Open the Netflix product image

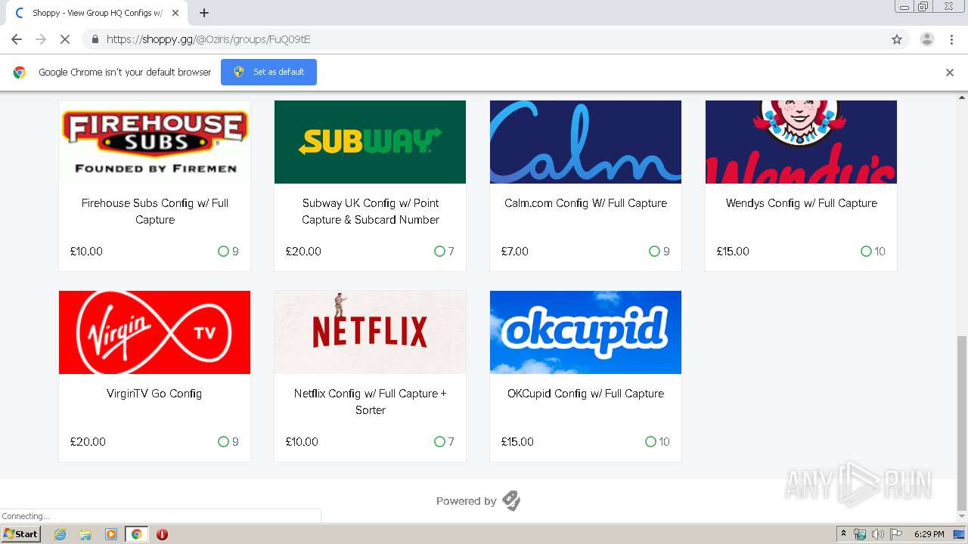[370, 332]
